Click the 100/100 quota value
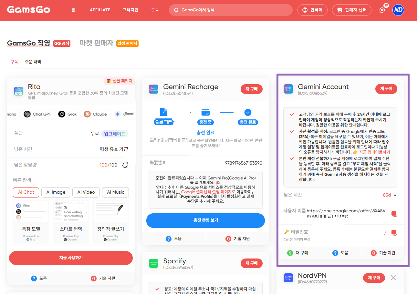Screen dimensions: 417x294 pyautogui.click(x=109, y=165)
